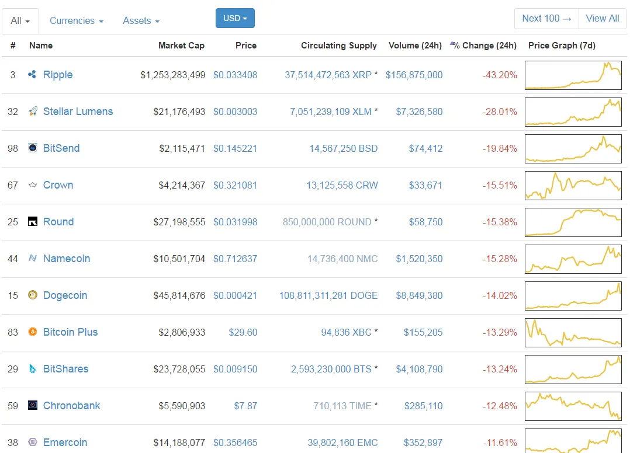
Task: Open the Namecoin link
Action: point(67,259)
